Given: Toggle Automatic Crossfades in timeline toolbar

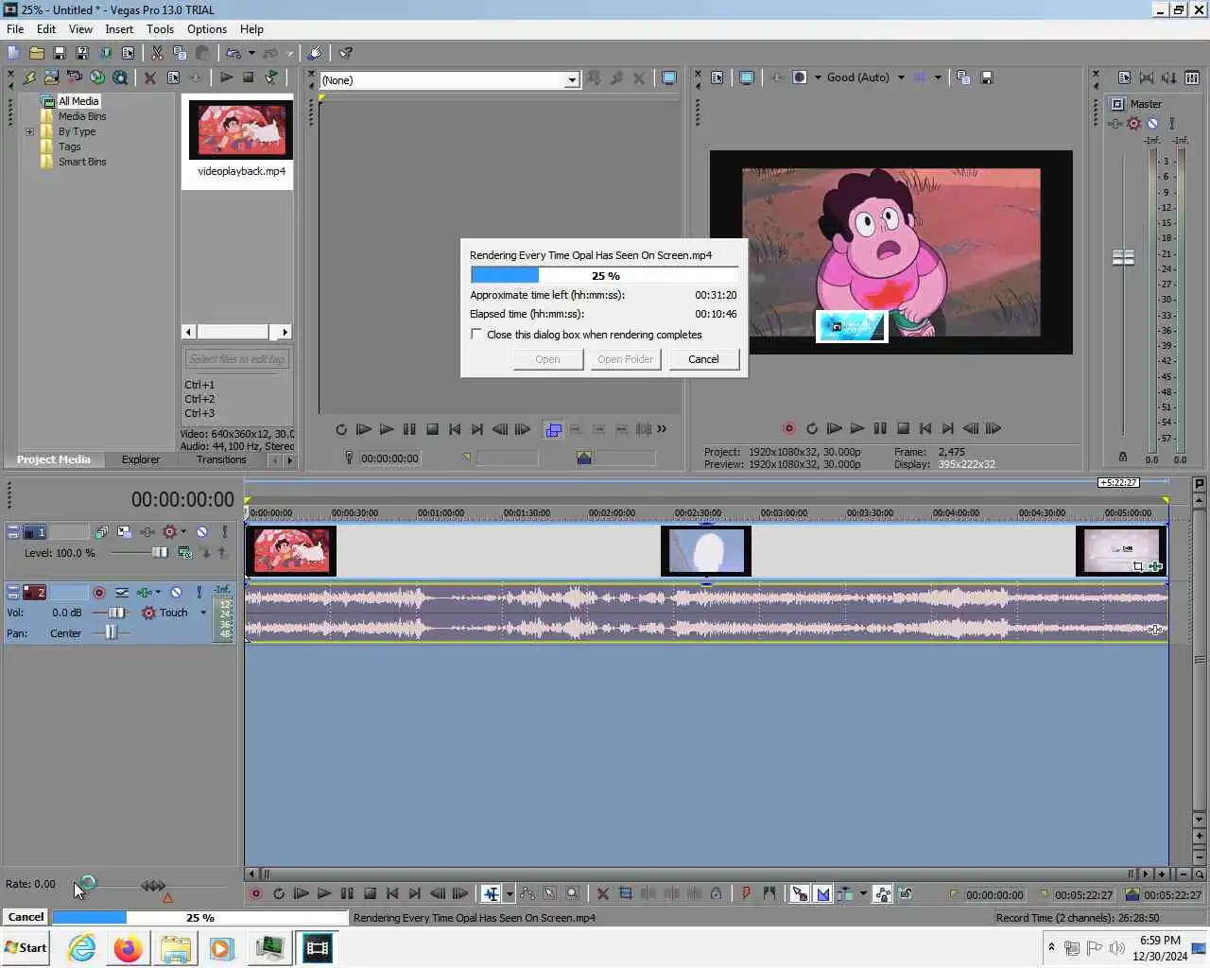Looking at the screenshot, I should click(821, 893).
